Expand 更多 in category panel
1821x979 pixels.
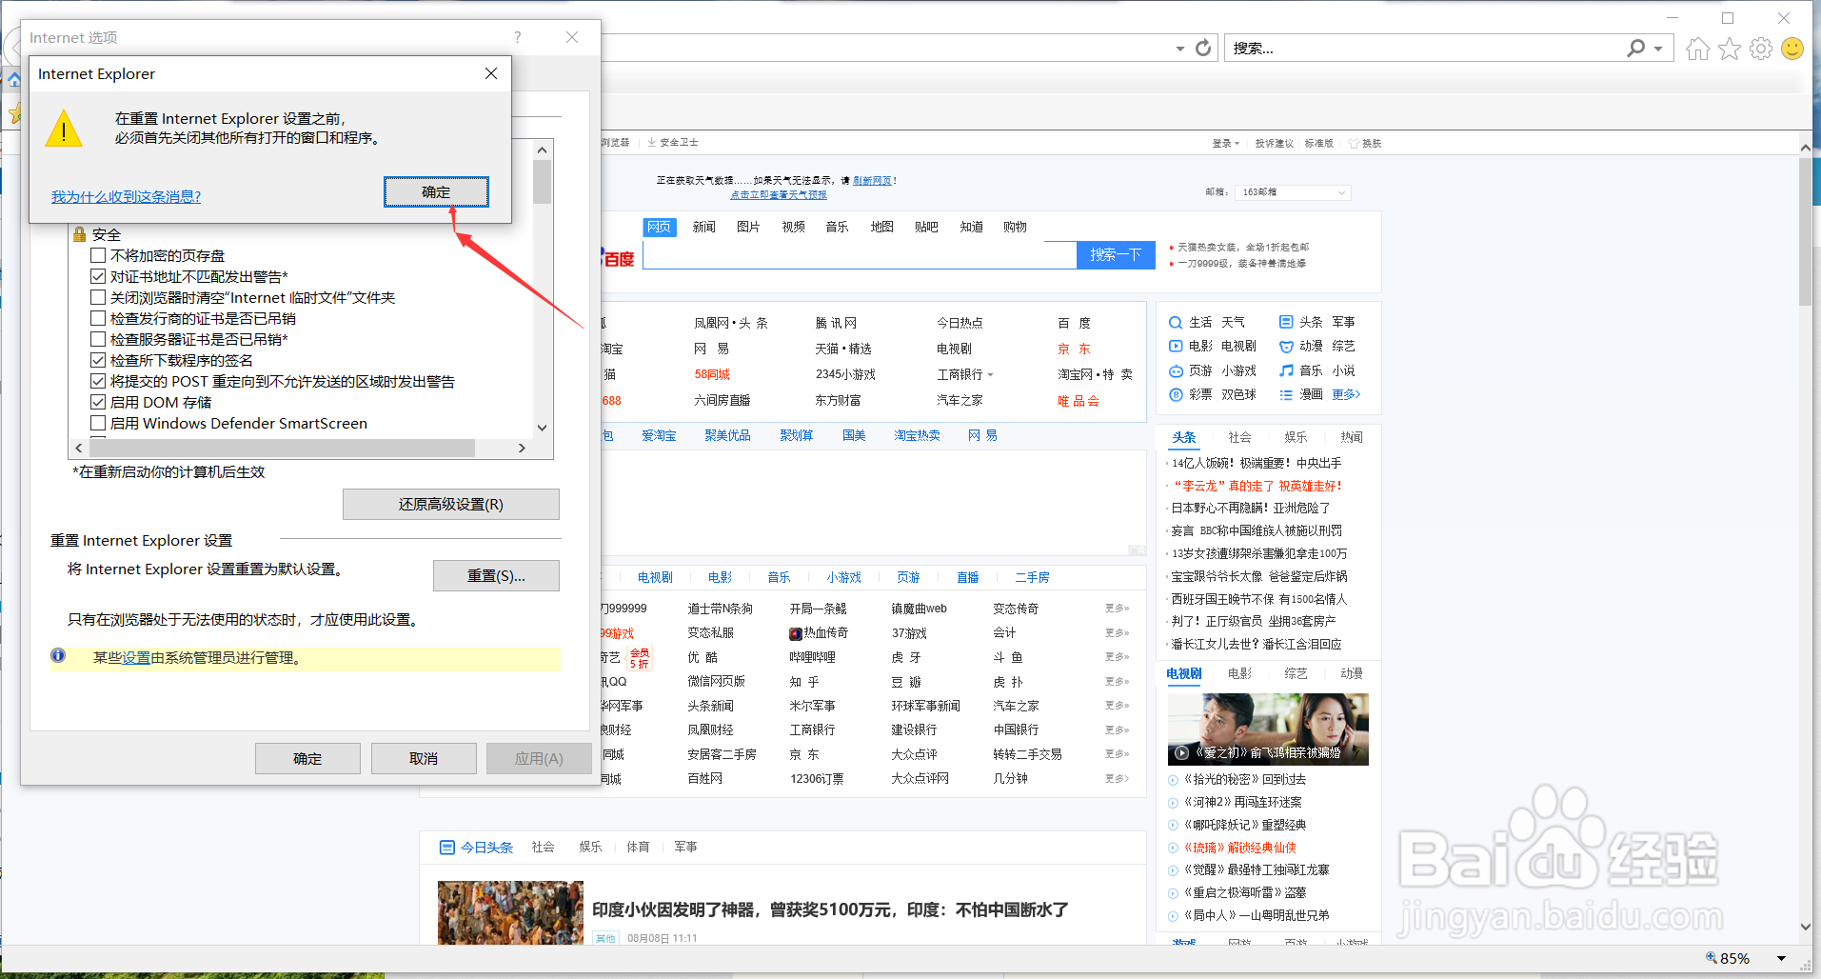pyautogui.click(x=1346, y=394)
